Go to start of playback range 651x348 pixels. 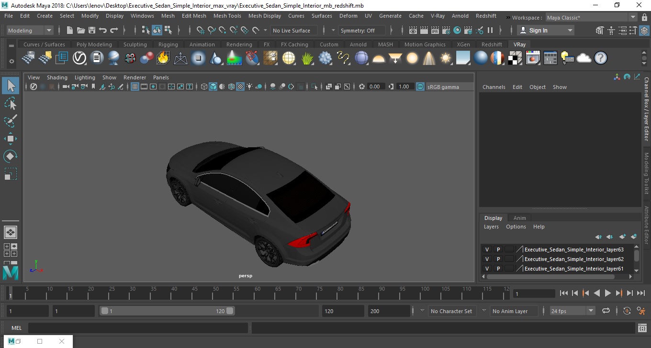(x=563, y=293)
